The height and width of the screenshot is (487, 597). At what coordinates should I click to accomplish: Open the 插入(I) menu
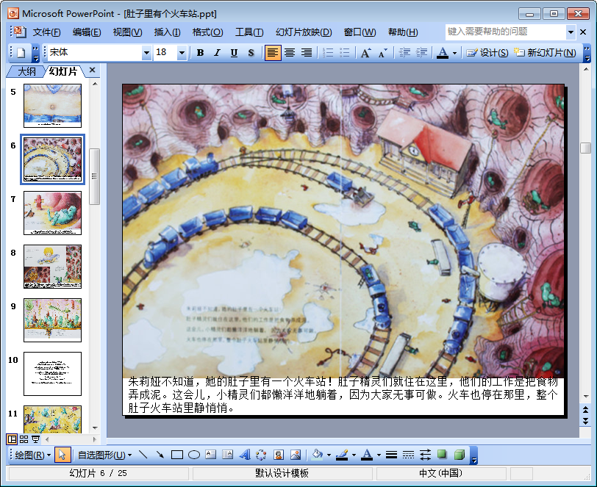[167, 32]
